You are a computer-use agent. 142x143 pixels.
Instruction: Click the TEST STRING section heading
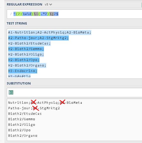(x=17, y=23)
